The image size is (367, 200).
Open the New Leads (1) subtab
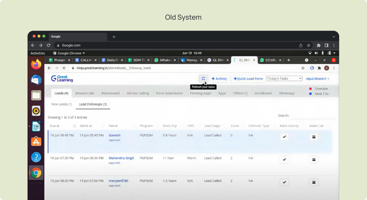tap(61, 104)
